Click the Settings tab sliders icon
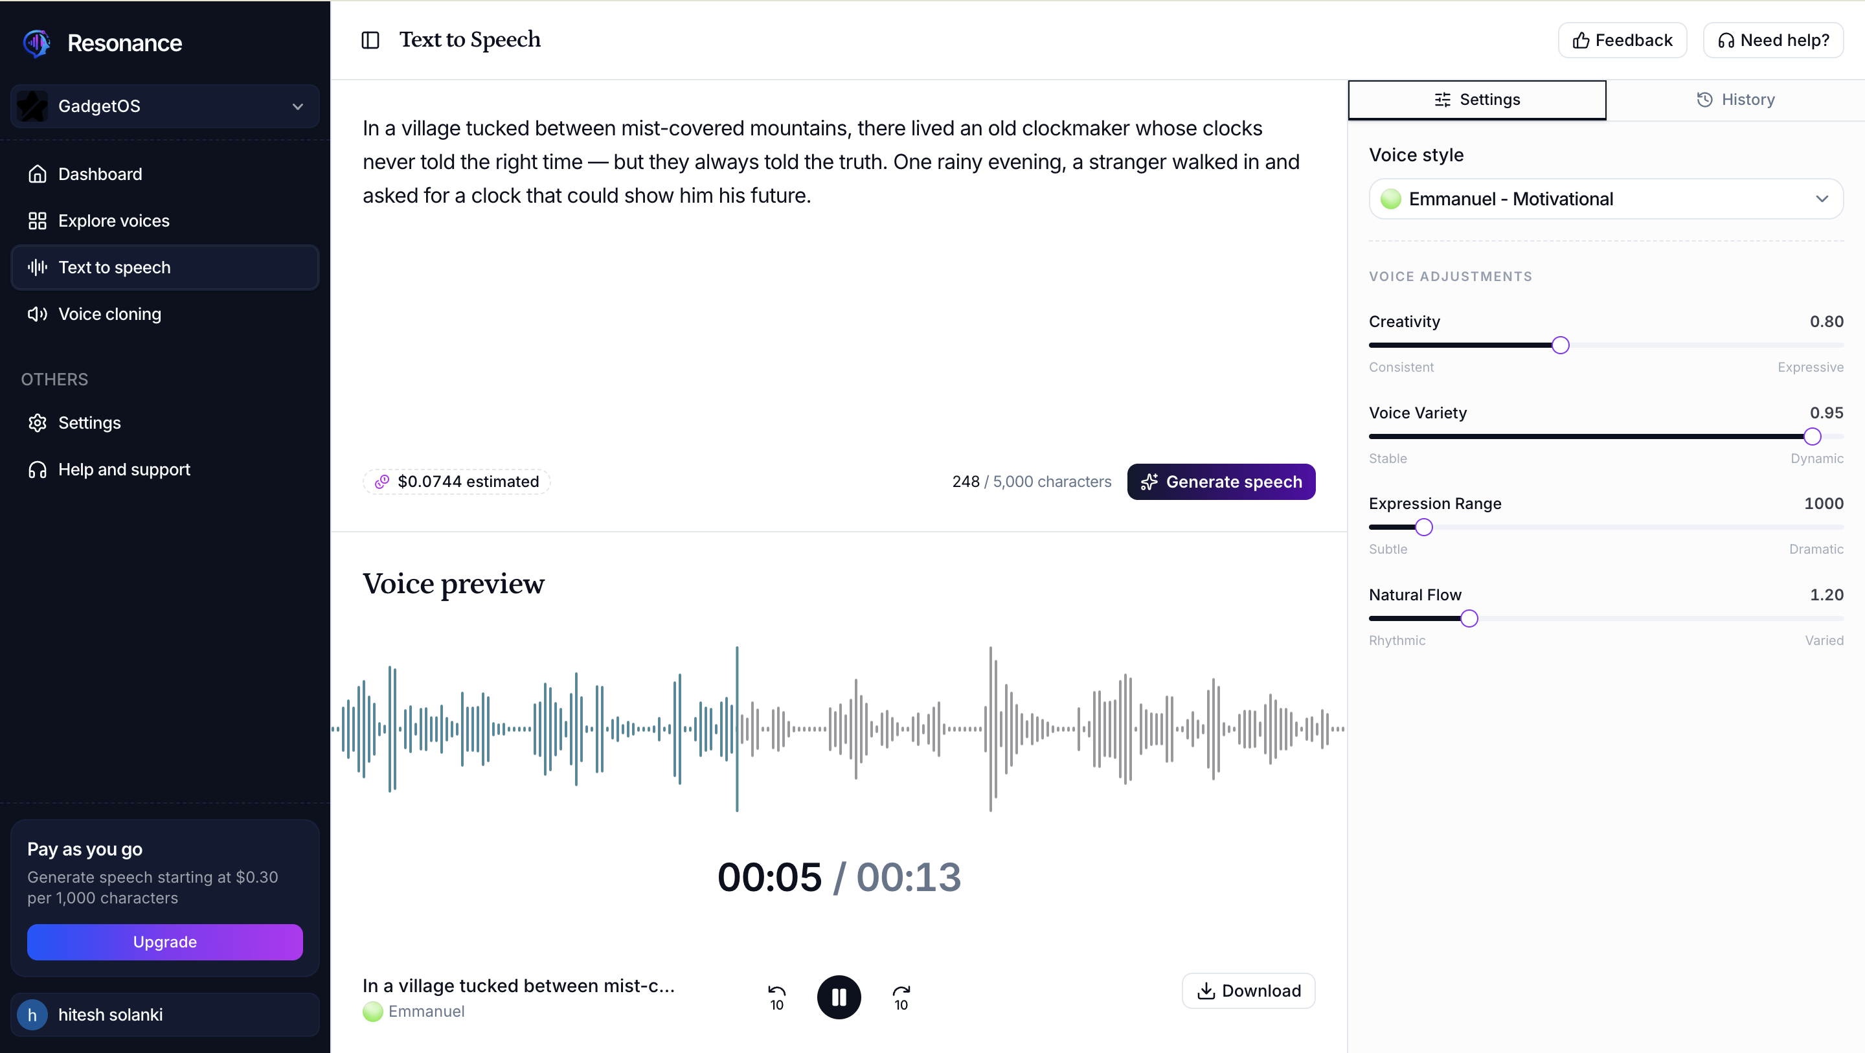This screenshot has width=1865, height=1053. (1442, 100)
